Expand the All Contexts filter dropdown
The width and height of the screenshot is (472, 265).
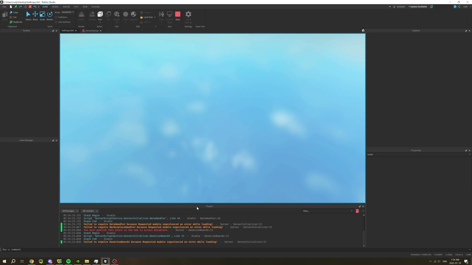click(x=90, y=211)
